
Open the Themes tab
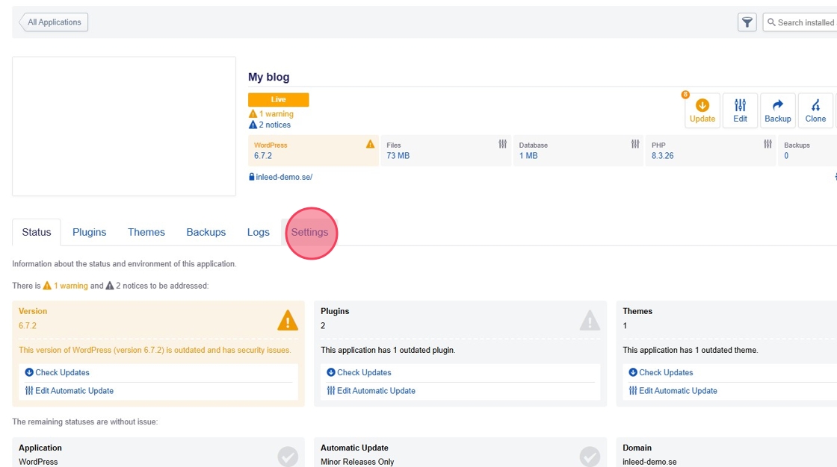(x=146, y=232)
